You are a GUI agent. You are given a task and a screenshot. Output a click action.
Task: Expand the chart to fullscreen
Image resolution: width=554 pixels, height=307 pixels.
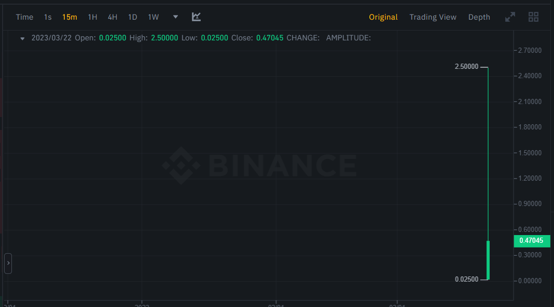pyautogui.click(x=510, y=17)
